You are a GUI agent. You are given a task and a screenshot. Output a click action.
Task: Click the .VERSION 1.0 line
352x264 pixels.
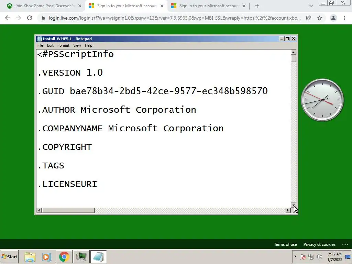pyautogui.click(x=70, y=73)
